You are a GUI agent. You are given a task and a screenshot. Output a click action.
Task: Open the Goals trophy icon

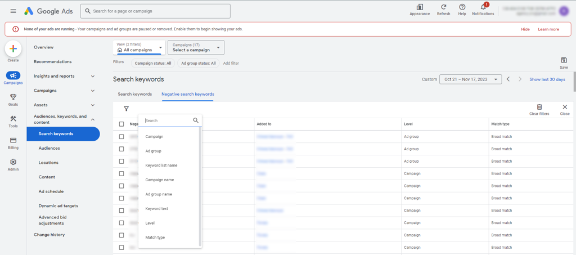click(x=13, y=97)
